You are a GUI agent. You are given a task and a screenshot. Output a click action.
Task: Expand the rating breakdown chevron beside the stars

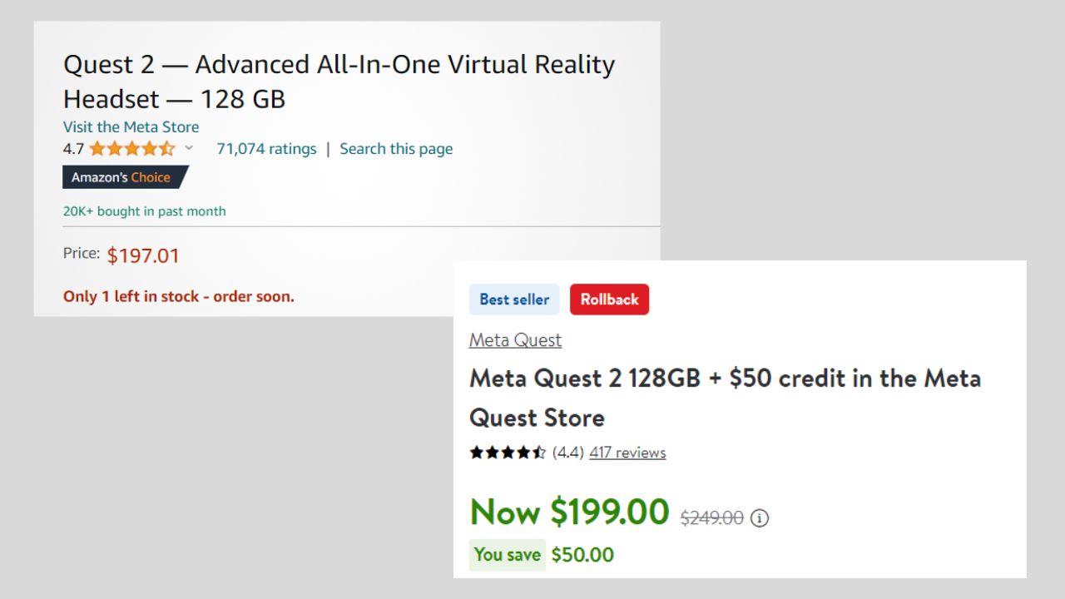(x=189, y=148)
